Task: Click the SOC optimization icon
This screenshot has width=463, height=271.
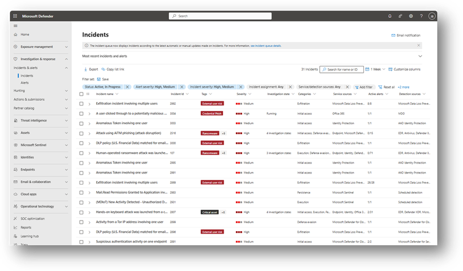Action: click(16, 219)
